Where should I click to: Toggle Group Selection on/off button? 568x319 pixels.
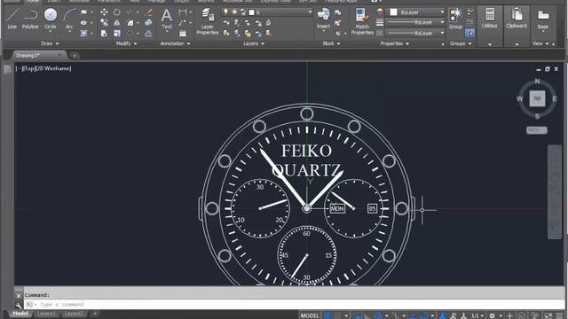point(469,34)
